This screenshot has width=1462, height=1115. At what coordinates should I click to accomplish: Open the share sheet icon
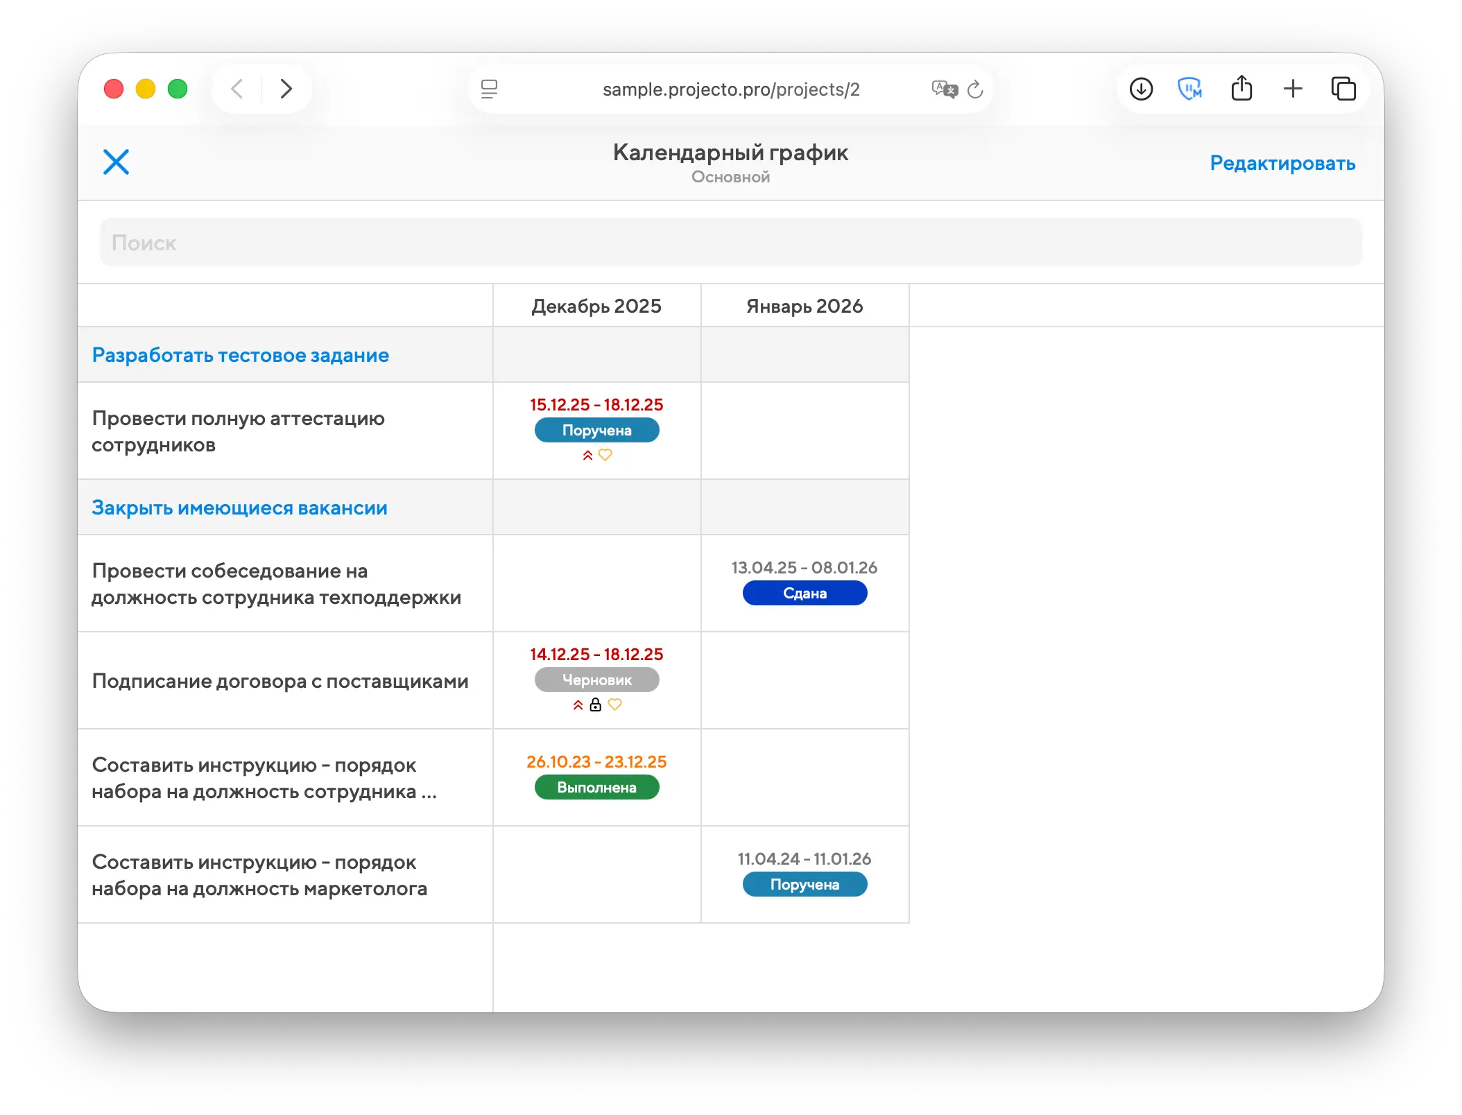[1241, 89]
